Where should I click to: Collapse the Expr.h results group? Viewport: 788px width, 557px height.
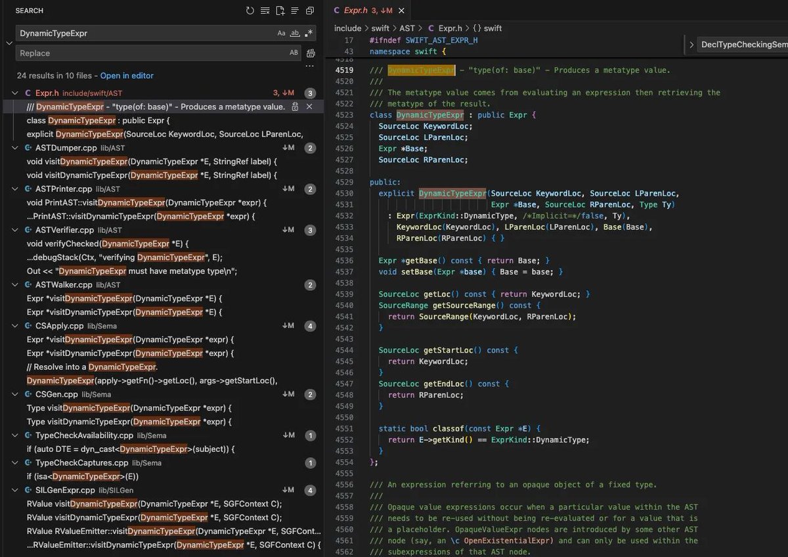(16, 93)
